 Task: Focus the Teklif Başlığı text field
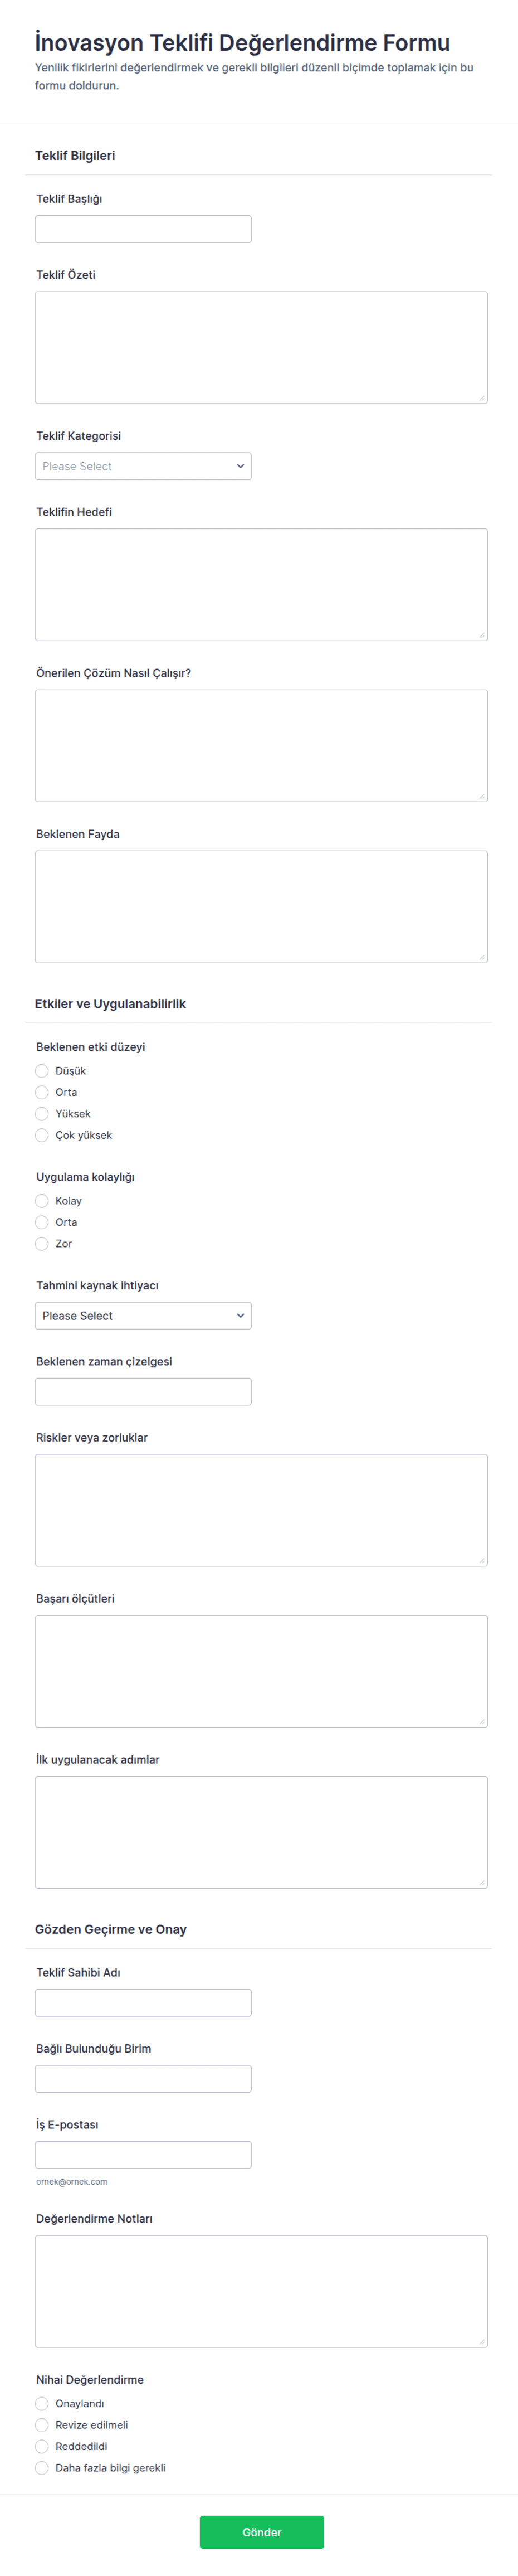pos(143,229)
